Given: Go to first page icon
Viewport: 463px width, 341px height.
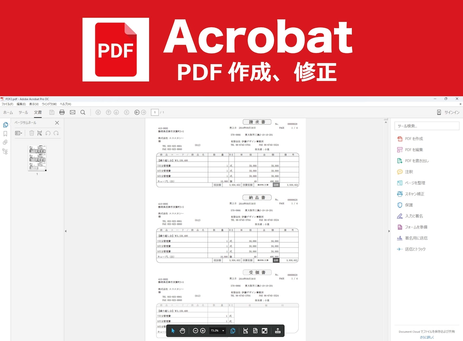Looking at the screenshot, I should (98, 112).
